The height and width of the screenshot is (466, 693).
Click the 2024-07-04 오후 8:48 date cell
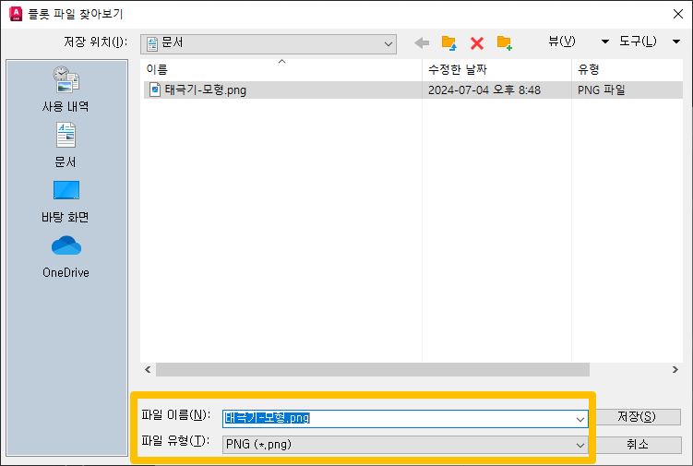[484, 90]
